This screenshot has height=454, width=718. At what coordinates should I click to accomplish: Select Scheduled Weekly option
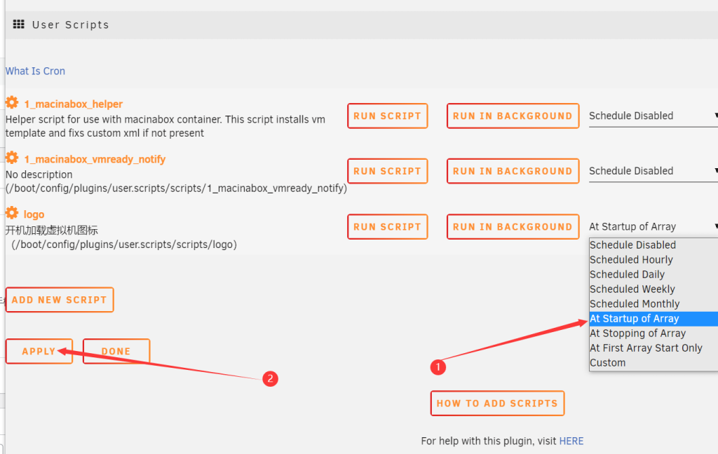point(632,289)
